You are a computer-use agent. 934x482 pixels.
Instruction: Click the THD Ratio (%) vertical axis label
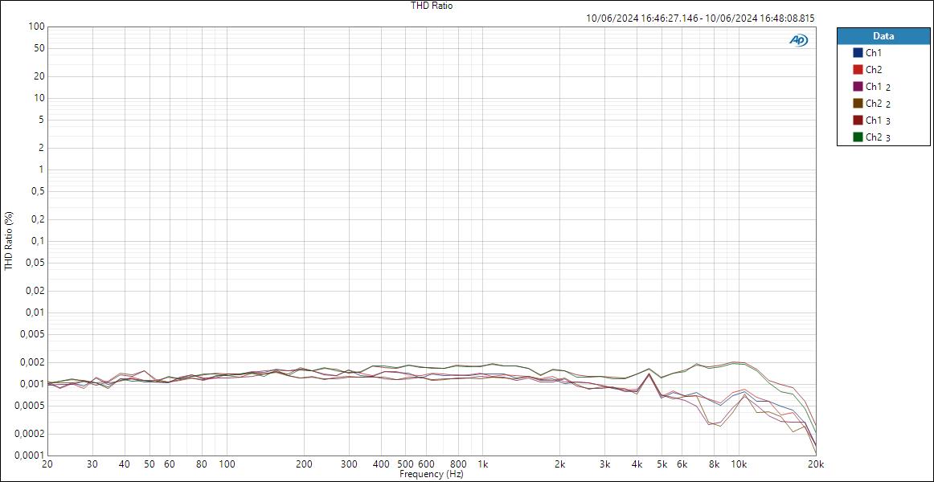pyautogui.click(x=7, y=241)
